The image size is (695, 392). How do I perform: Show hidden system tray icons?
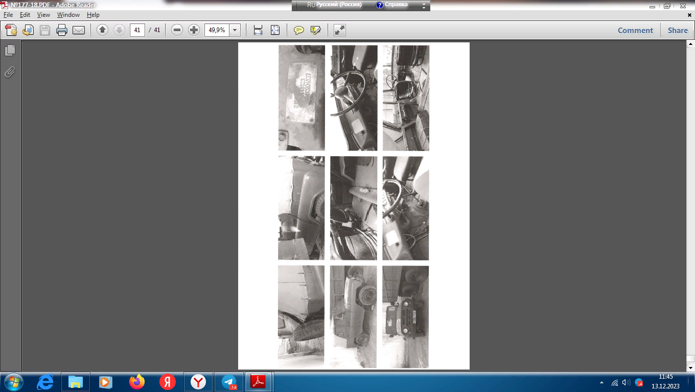click(x=601, y=382)
